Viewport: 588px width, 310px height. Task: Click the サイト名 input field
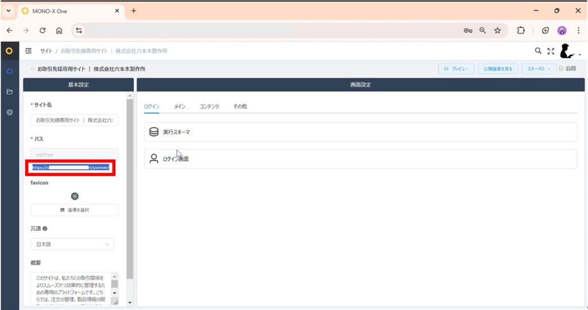[x=75, y=120]
